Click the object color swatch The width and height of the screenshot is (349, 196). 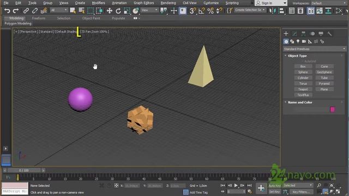pos(333,109)
